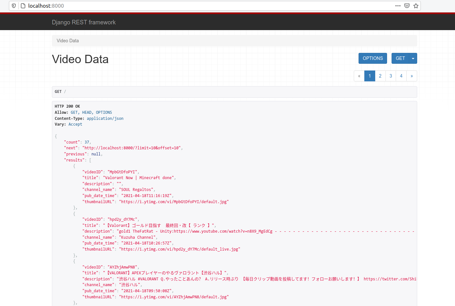The width and height of the screenshot is (455, 306).
Task: Go to pagination page 3
Action: (391, 76)
